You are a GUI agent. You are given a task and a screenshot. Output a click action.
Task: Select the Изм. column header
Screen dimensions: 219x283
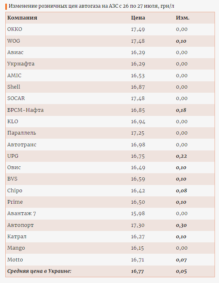(182, 18)
